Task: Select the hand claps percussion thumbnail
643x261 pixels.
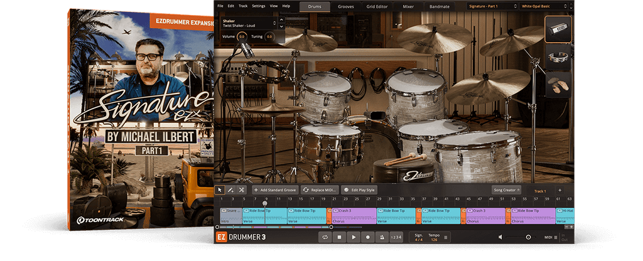Action: (x=558, y=85)
